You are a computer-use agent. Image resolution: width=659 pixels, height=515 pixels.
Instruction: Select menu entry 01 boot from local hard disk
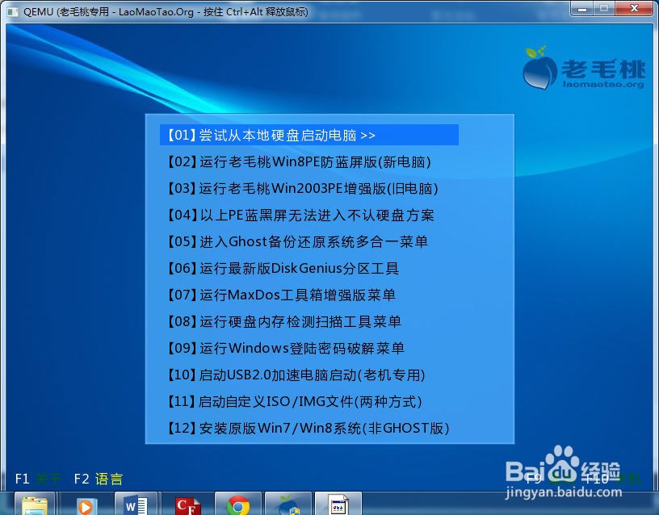click(x=309, y=135)
